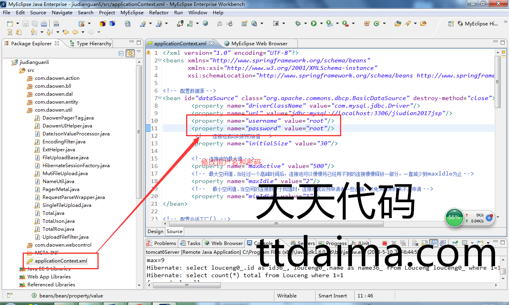This screenshot has height=305, width=509.
Task: Open the Refactor menu
Action: (x=159, y=12)
